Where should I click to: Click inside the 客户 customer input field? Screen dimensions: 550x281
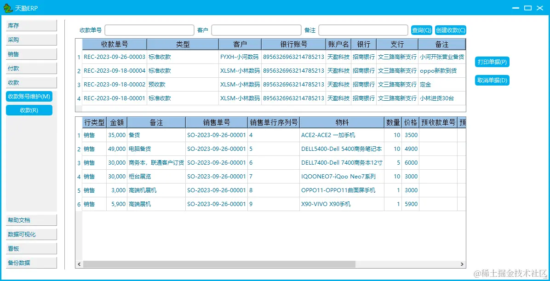click(x=256, y=30)
